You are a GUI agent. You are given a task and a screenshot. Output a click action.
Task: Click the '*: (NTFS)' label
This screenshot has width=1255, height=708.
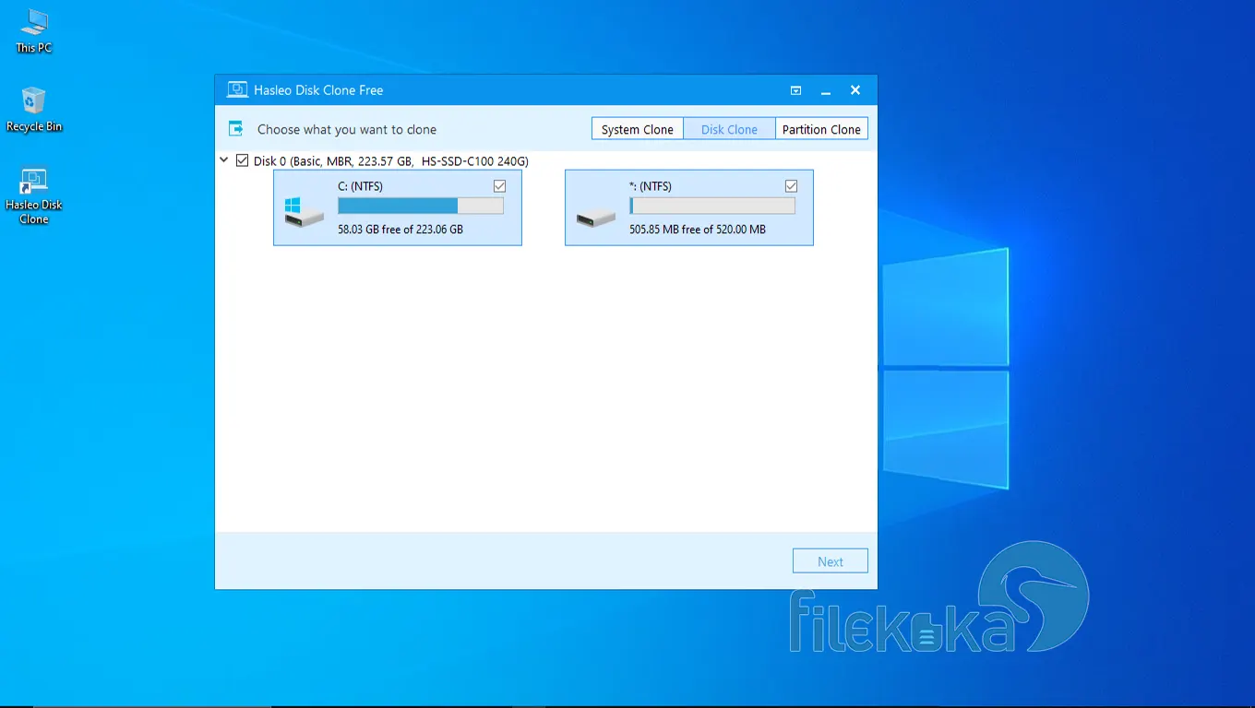(x=651, y=186)
